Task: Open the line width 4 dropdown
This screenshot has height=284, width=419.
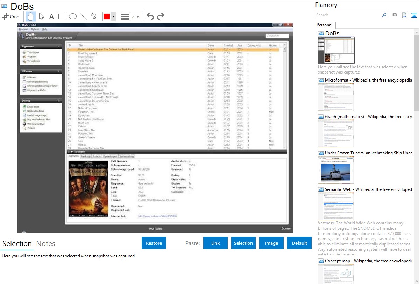Action: point(135,16)
